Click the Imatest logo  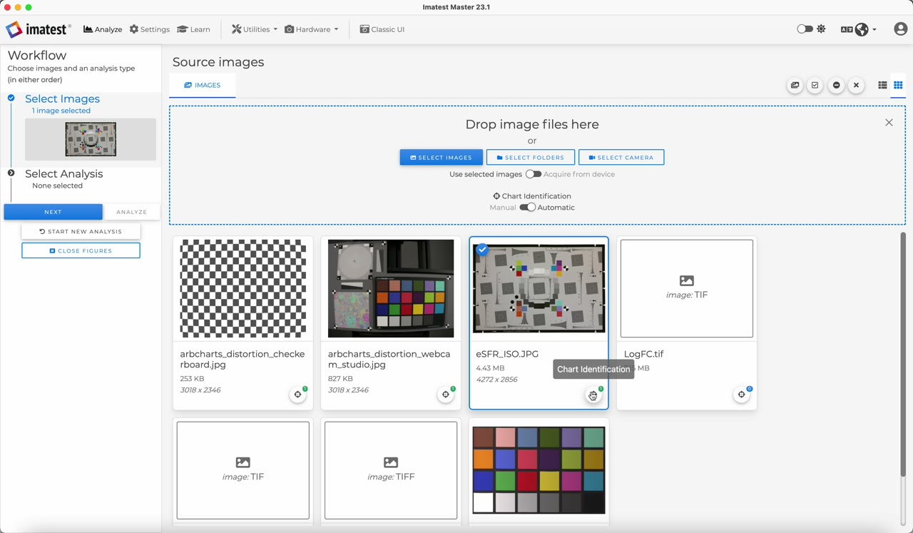point(39,29)
